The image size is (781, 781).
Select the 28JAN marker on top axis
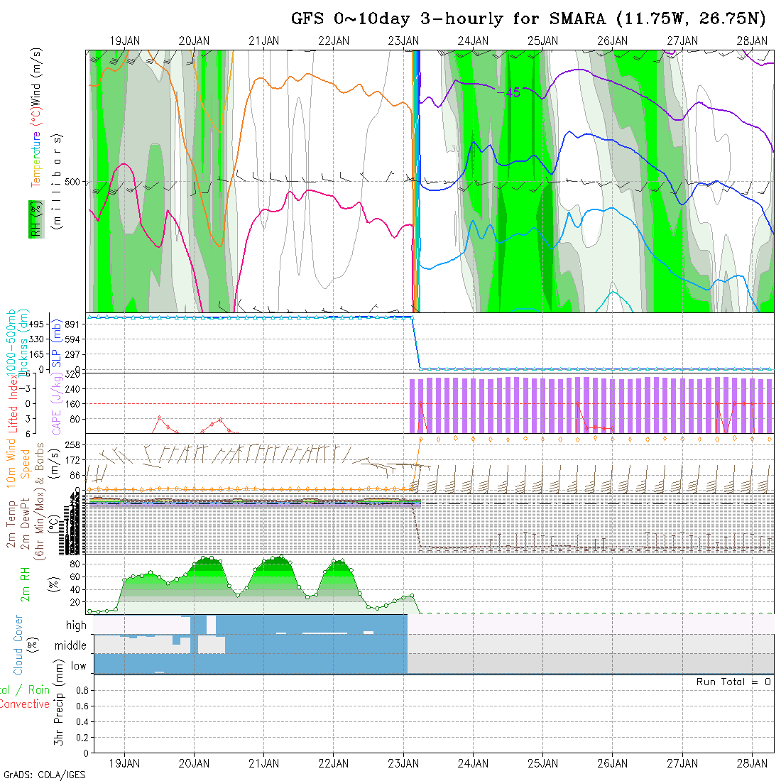point(751,41)
